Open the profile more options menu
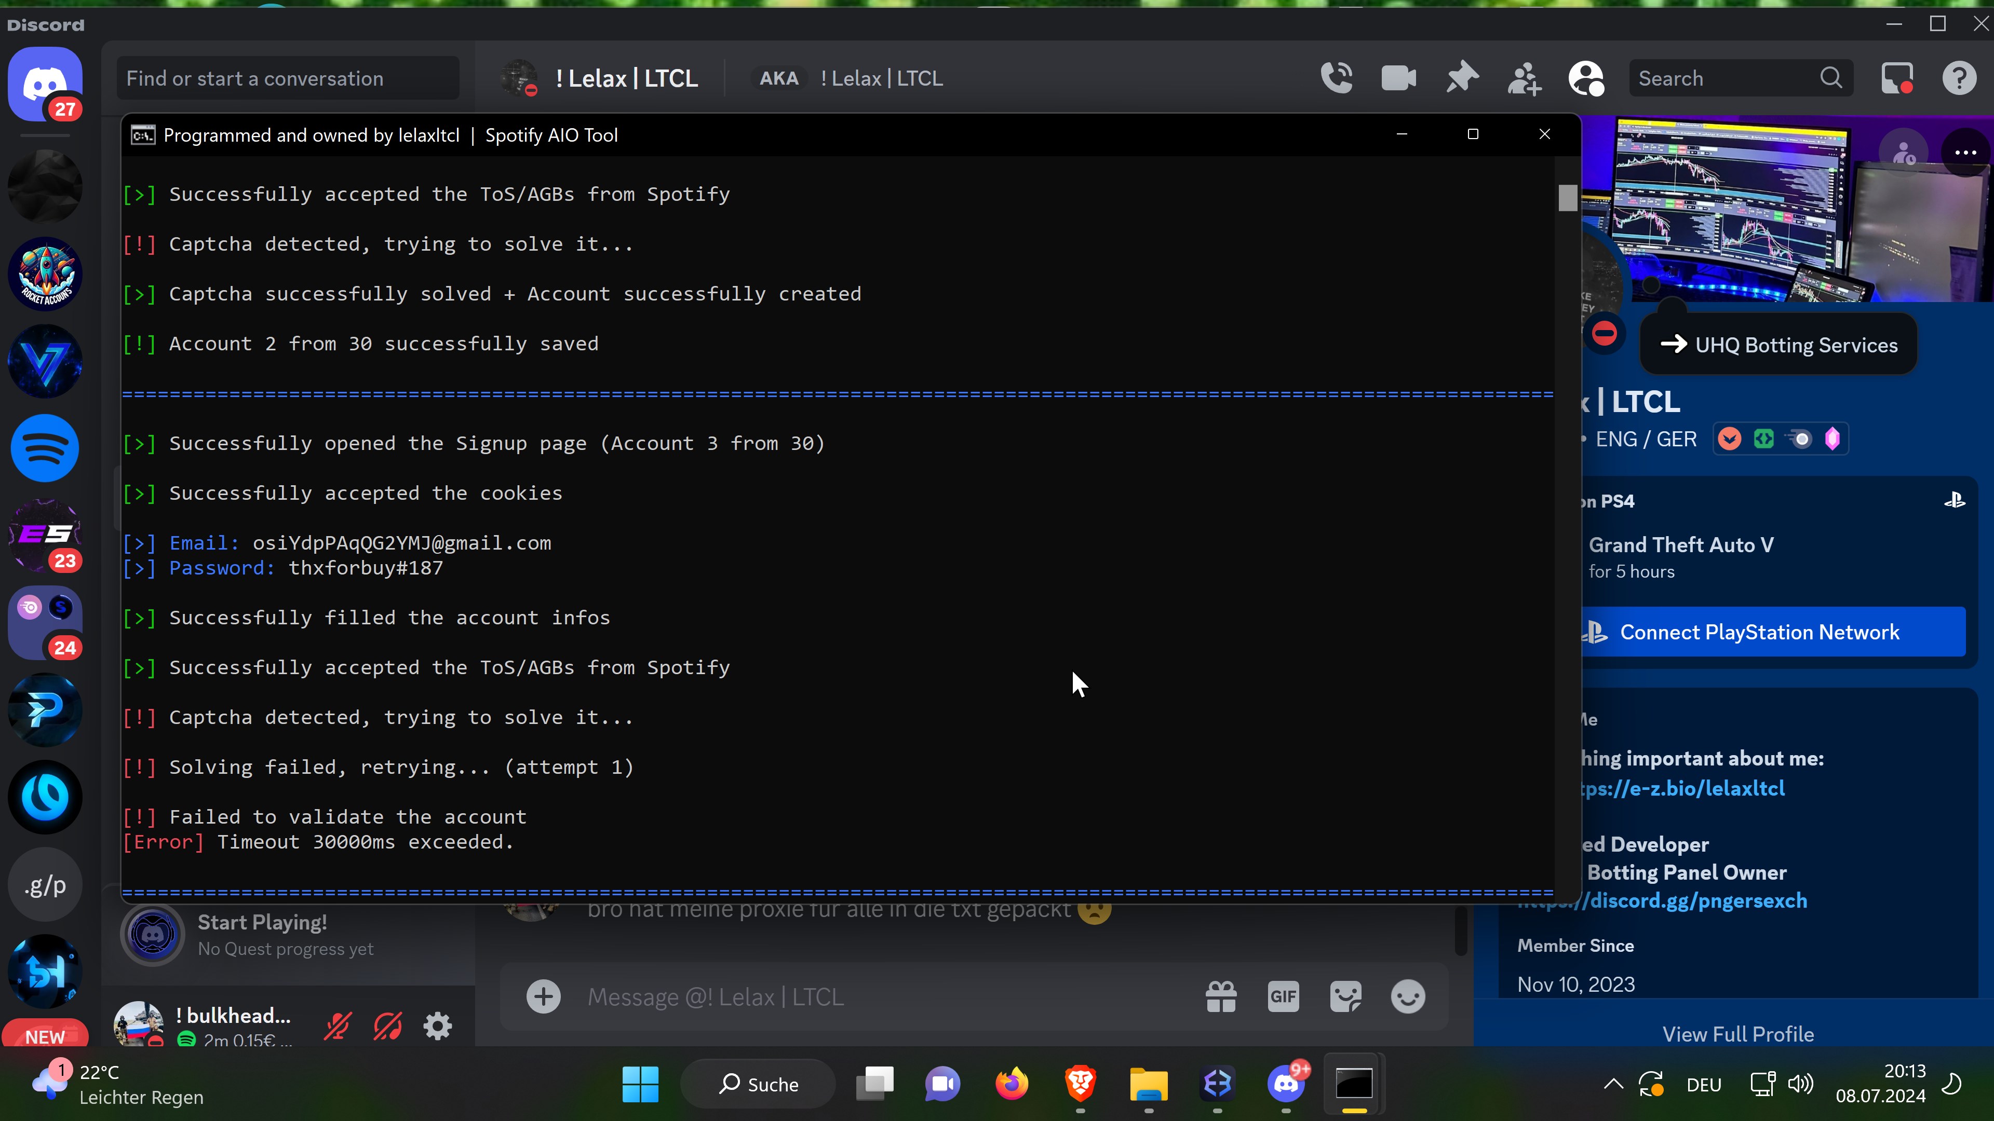Viewport: 1994px width, 1121px height. (1965, 153)
